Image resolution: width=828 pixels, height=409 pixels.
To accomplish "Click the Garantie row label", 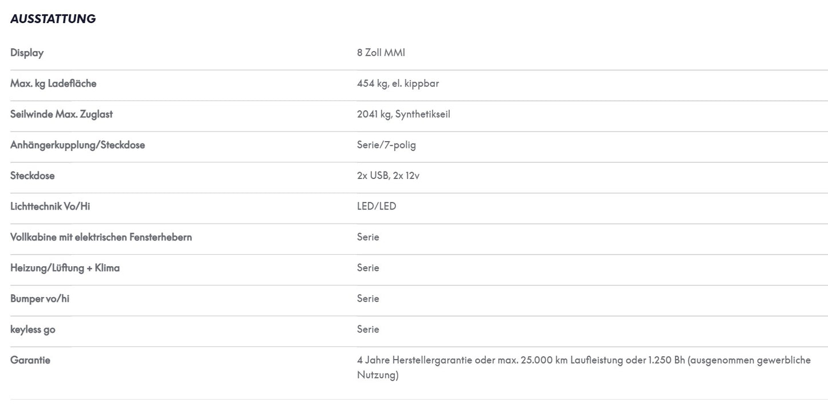I will (30, 360).
